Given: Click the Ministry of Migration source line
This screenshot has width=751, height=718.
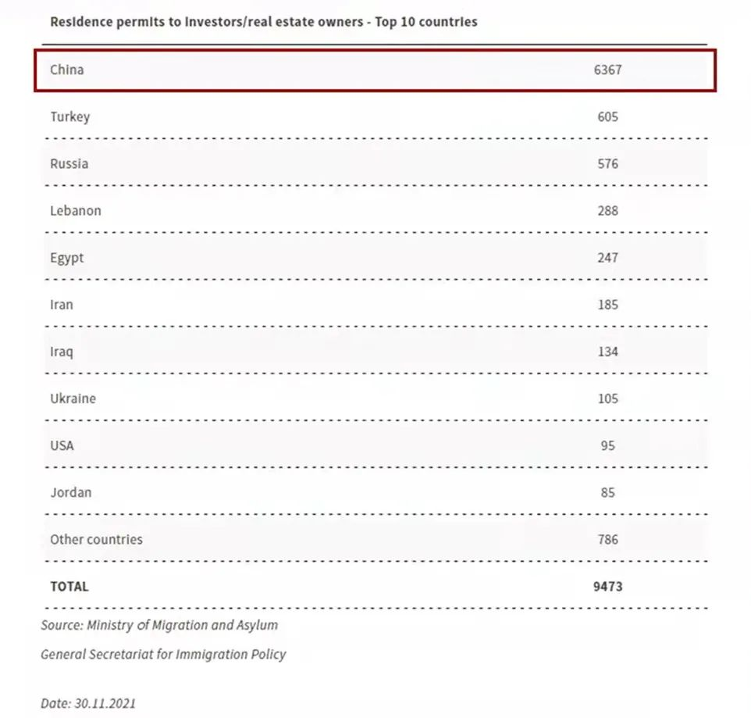Looking at the screenshot, I should point(159,625).
